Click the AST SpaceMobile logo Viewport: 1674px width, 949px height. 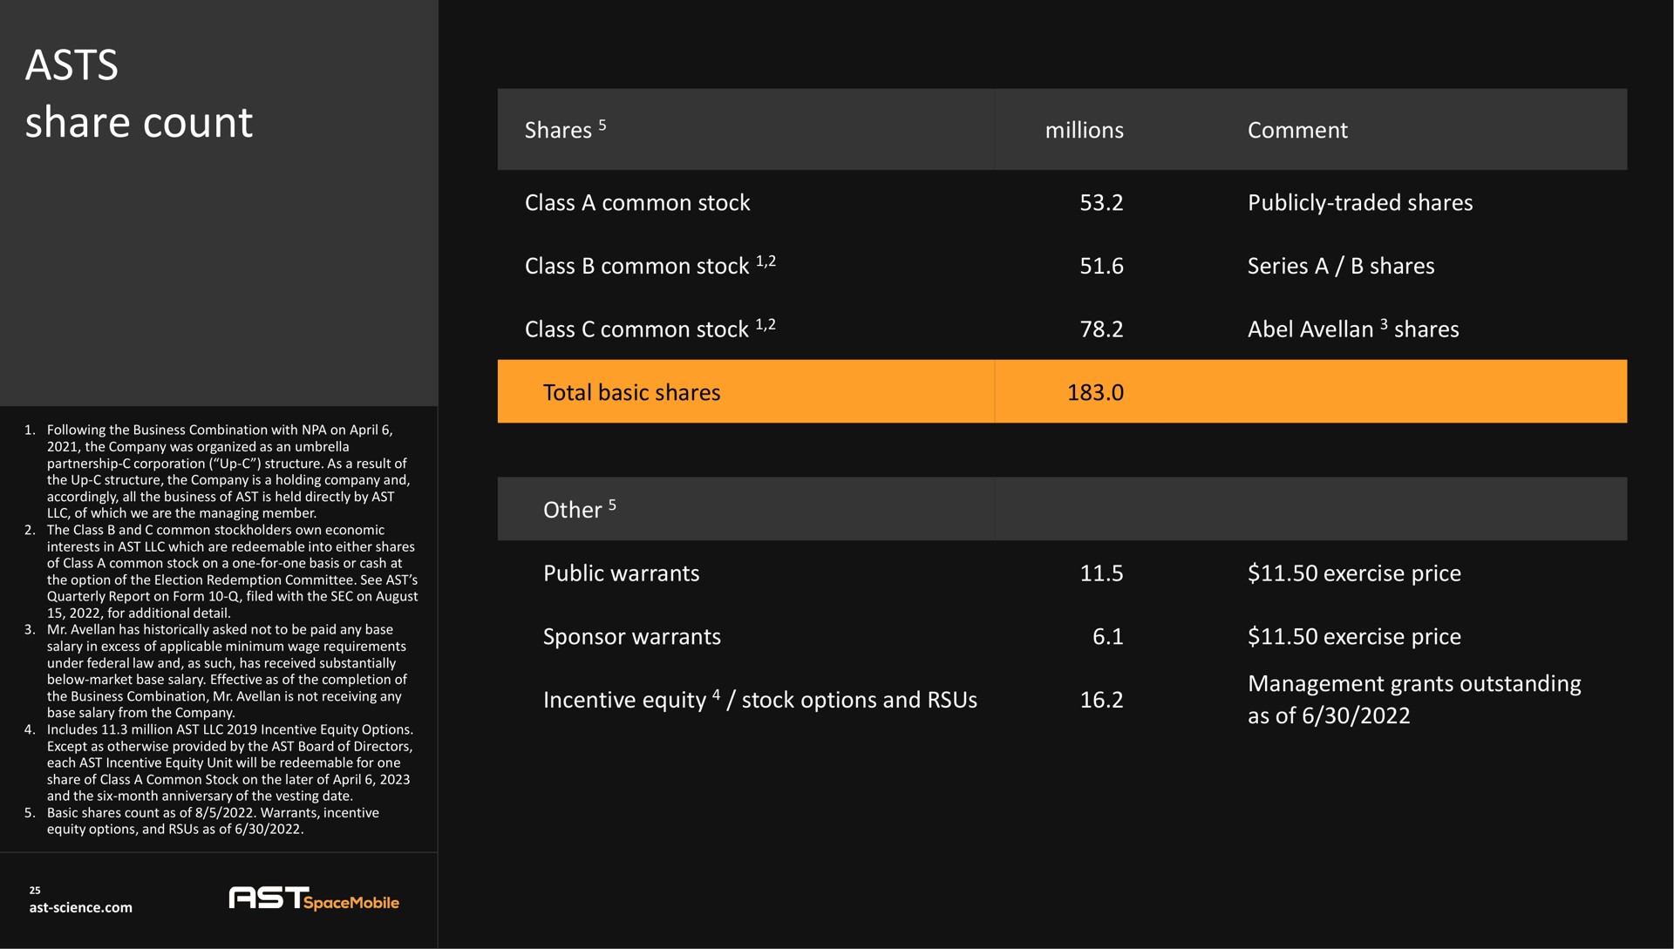(x=314, y=898)
